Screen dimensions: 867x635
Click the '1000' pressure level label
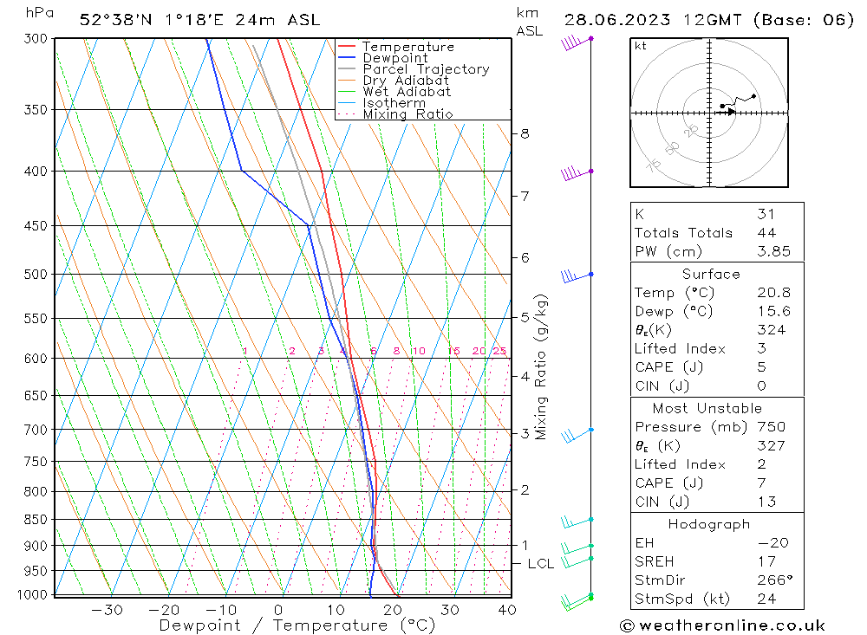tap(32, 595)
